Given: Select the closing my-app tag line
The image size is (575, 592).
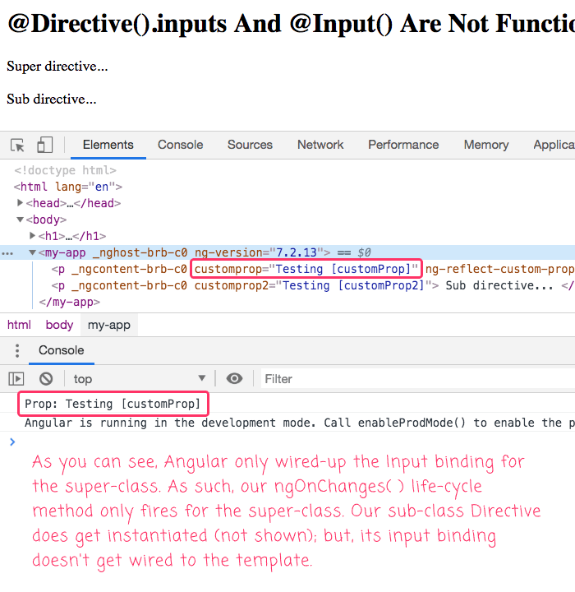Looking at the screenshot, I should (x=70, y=302).
